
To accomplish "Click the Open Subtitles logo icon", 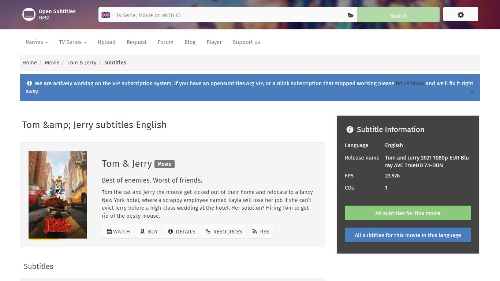I will [x=29, y=14].
